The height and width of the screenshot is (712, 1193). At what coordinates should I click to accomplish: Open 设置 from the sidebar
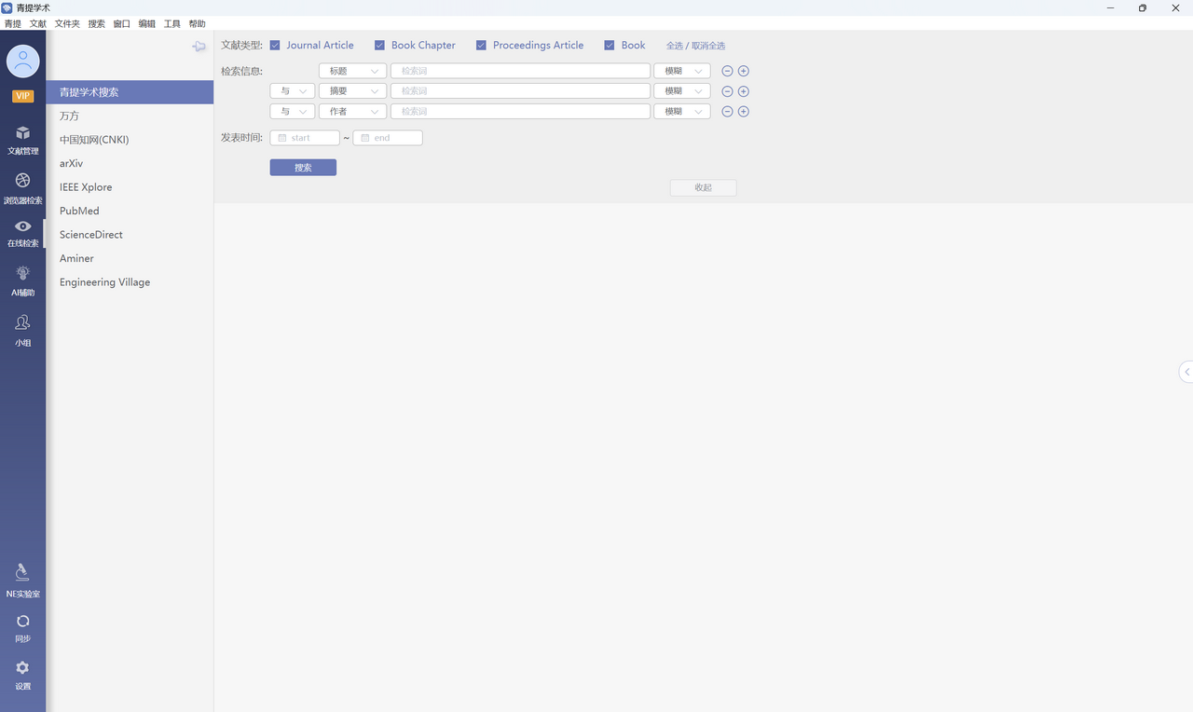22,673
